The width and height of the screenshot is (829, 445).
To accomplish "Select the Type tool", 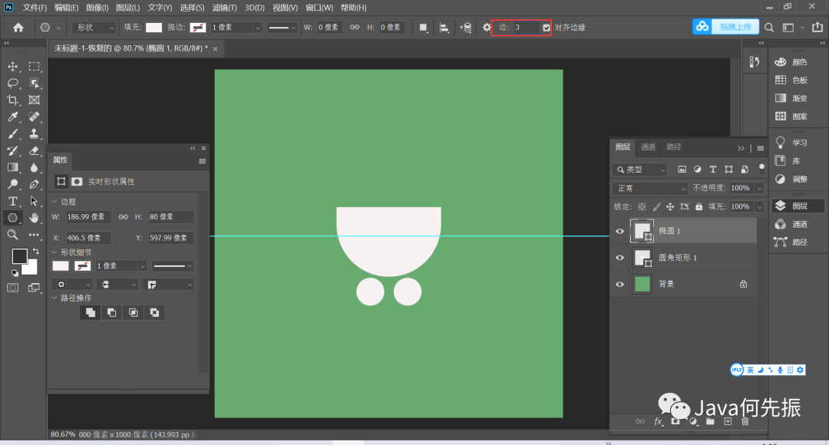I will point(13,201).
